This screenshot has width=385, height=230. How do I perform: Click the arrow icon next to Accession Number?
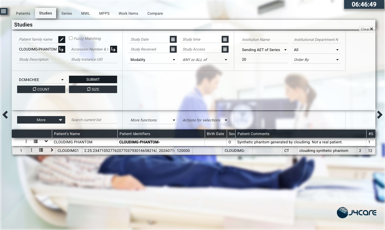click(114, 49)
